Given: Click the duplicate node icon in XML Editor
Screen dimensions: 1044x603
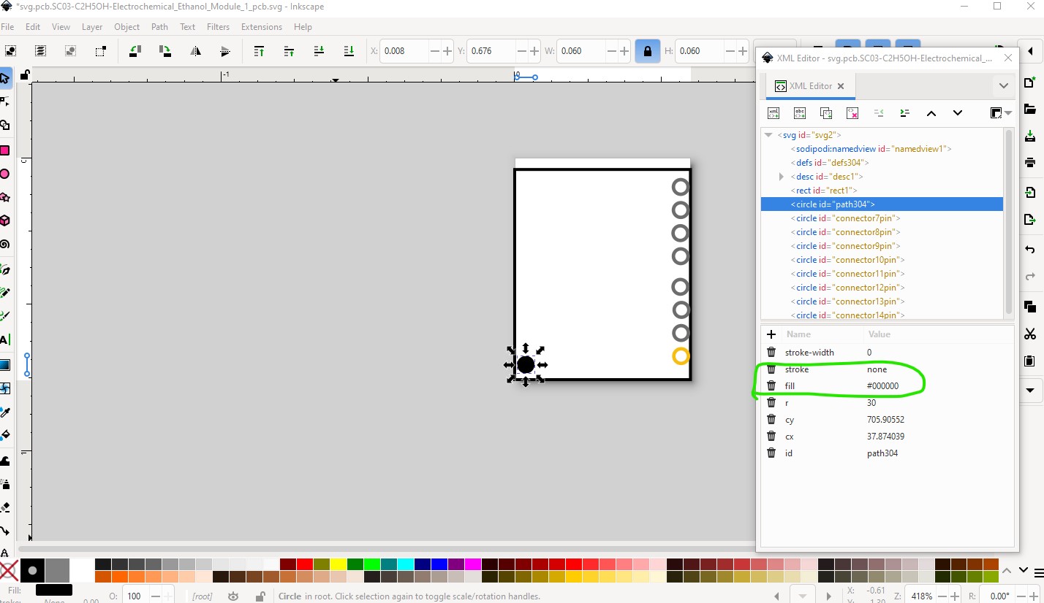Looking at the screenshot, I should pyautogui.click(x=826, y=113).
